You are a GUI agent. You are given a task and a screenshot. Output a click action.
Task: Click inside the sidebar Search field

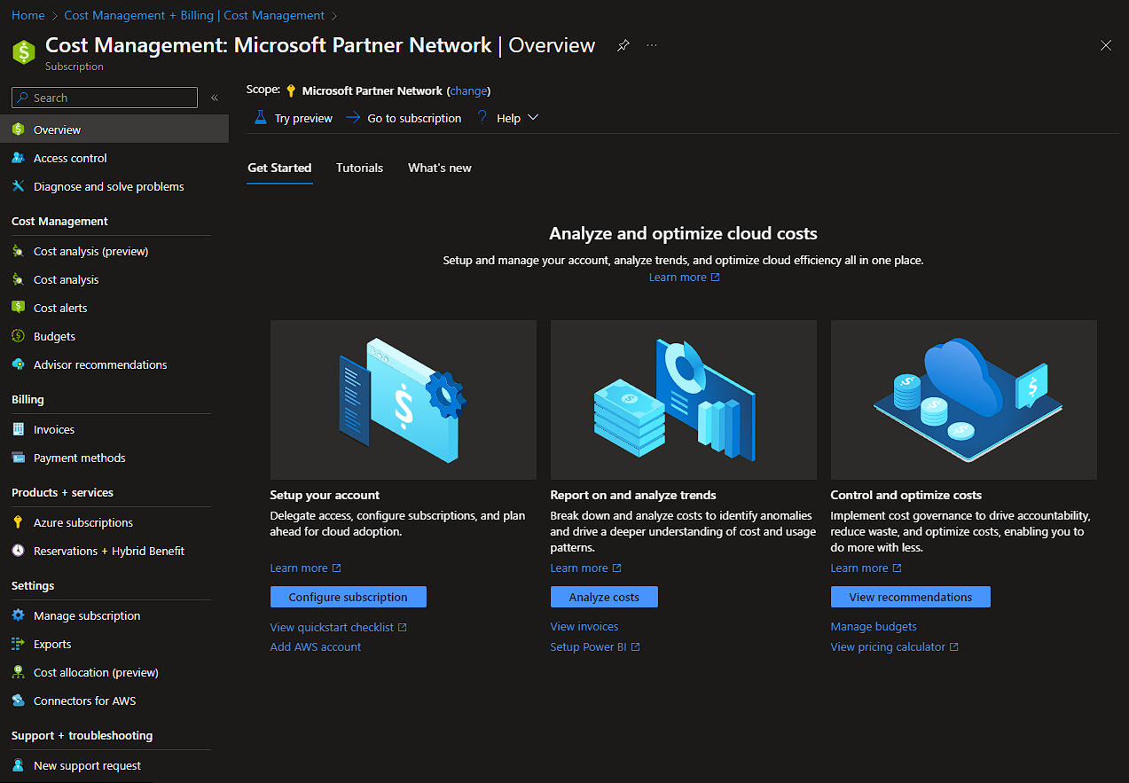pyautogui.click(x=105, y=98)
